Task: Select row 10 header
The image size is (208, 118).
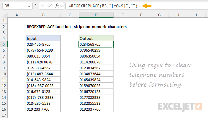Action: [x=4, y=74]
